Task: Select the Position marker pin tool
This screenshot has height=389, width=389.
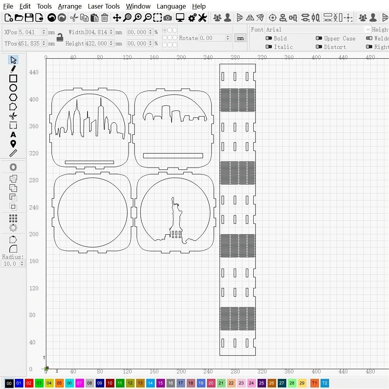Action: point(13,144)
